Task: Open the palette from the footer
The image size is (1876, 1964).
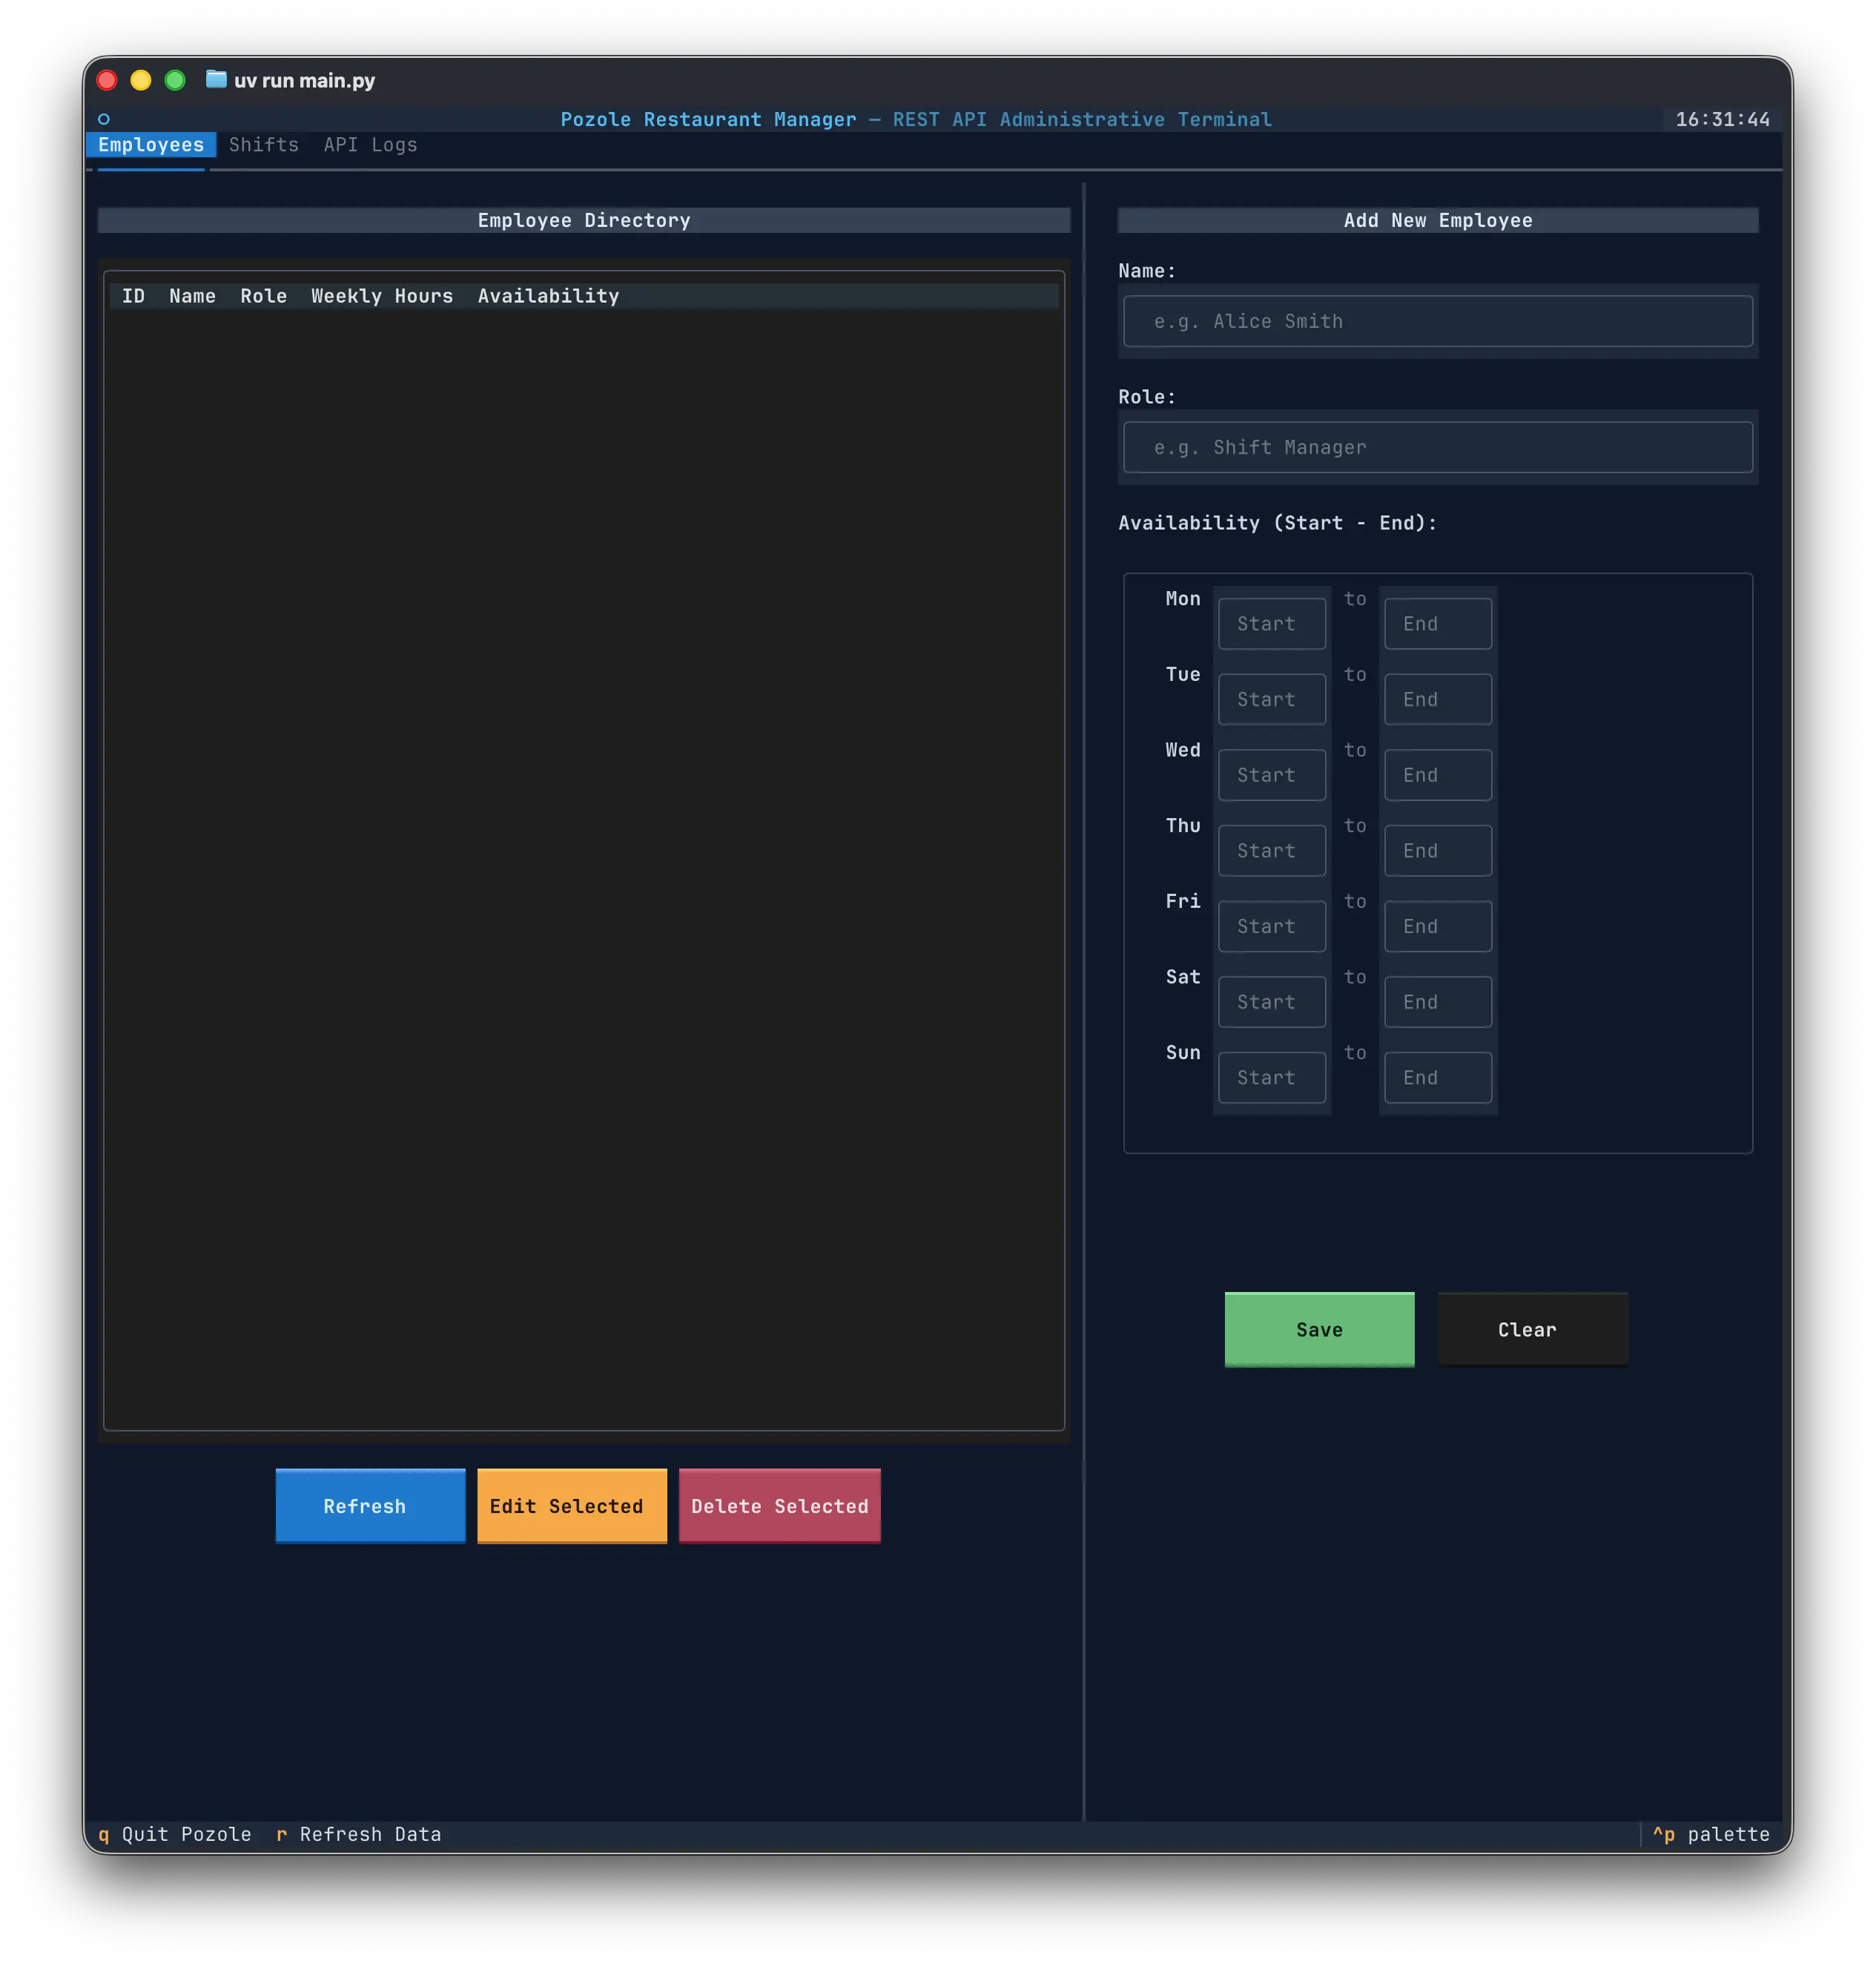Action: [x=1711, y=1834]
